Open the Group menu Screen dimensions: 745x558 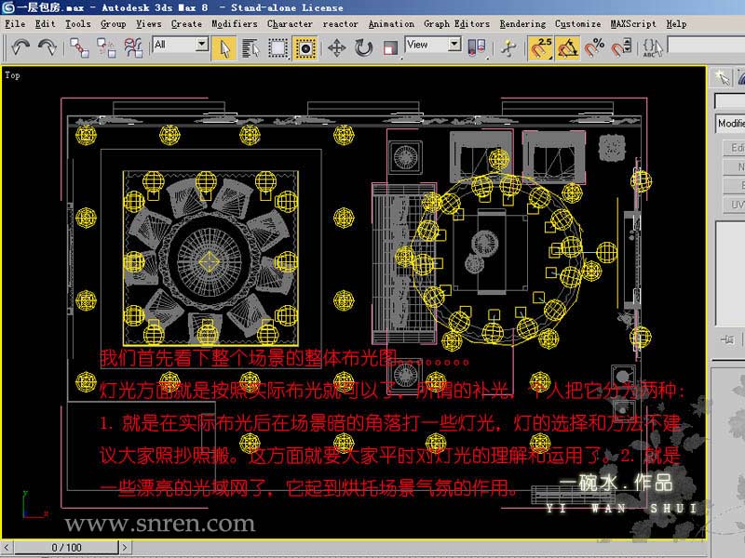click(113, 24)
